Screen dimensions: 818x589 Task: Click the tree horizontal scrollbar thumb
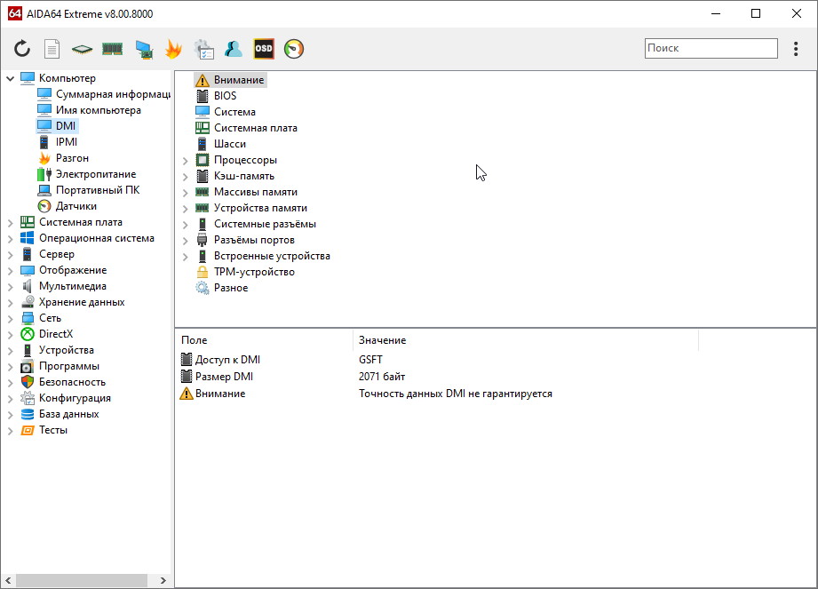pos(82,580)
